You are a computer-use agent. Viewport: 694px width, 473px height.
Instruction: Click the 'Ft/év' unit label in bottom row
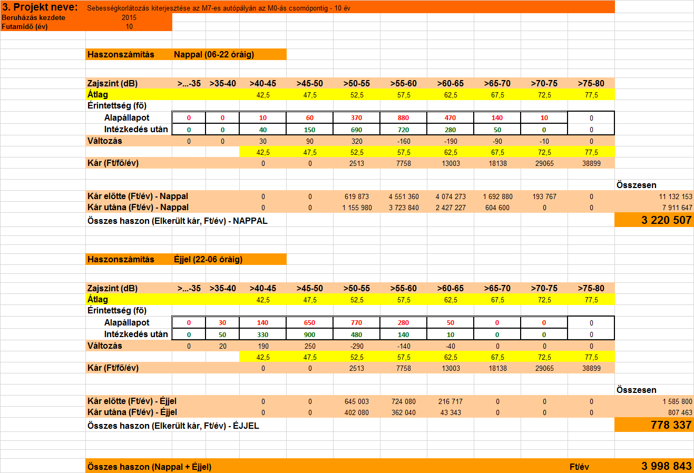click(579, 467)
